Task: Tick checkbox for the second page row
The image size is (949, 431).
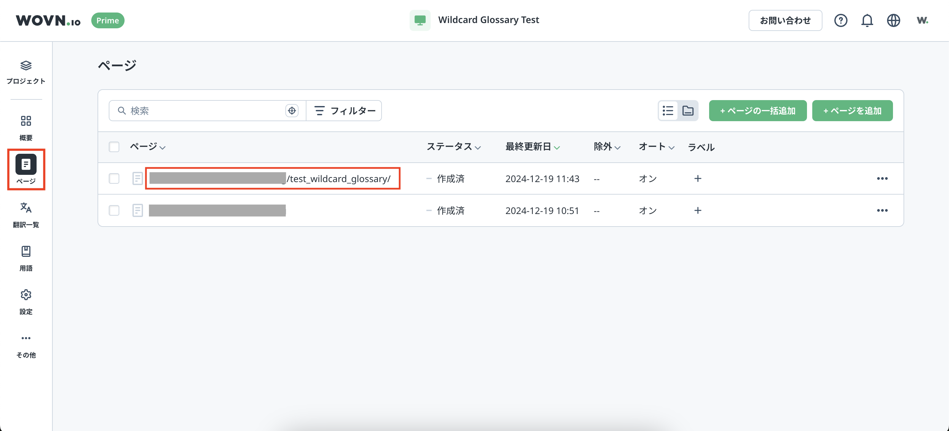Action: point(114,210)
